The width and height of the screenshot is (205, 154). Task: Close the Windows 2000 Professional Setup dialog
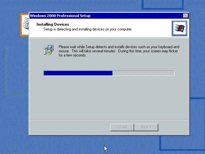186,16
